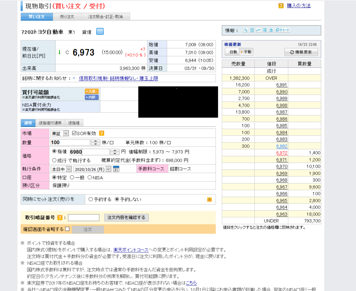Open the gift box (株主優待) info icon
Screen dimensions: 356x291
(x=271, y=30)
